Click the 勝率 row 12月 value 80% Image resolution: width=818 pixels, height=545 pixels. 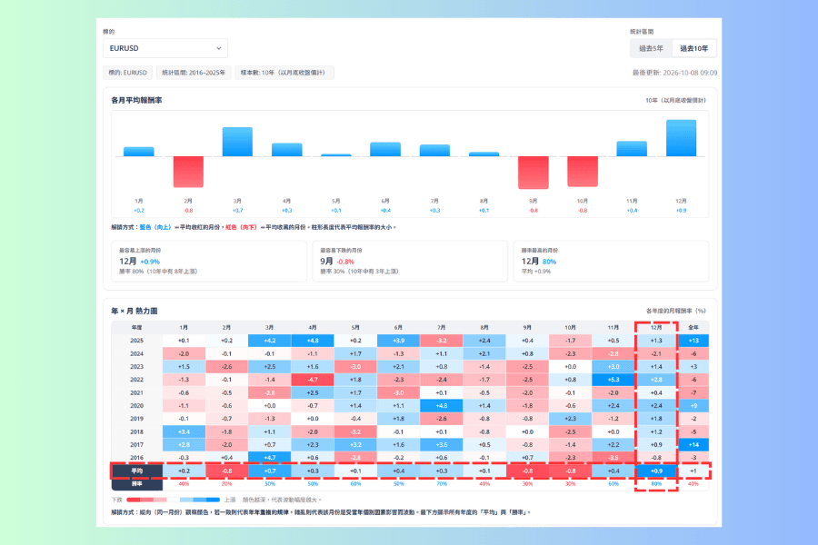[656, 484]
